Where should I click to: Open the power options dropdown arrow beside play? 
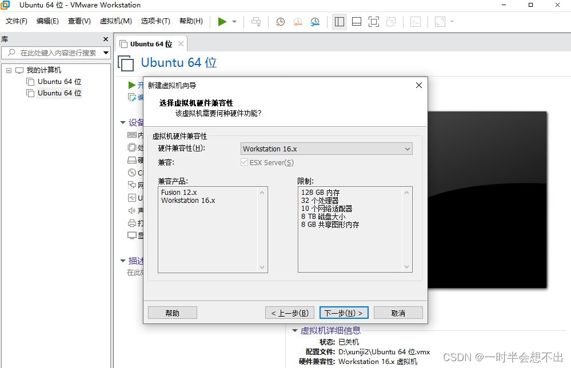[234, 22]
